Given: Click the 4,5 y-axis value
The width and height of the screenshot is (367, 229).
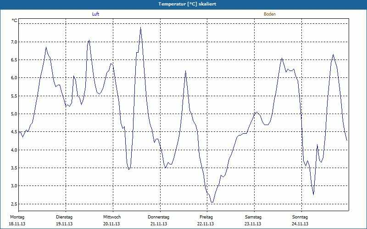Looking at the screenshot, I should click(14, 131).
